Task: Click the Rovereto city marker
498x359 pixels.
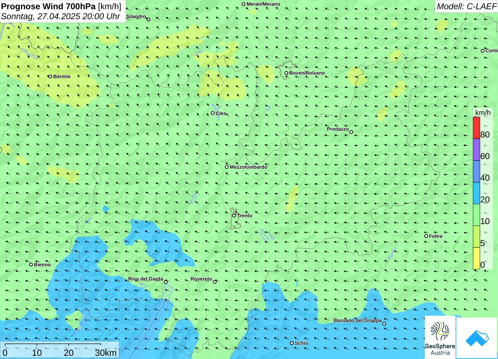Action: click(214, 282)
